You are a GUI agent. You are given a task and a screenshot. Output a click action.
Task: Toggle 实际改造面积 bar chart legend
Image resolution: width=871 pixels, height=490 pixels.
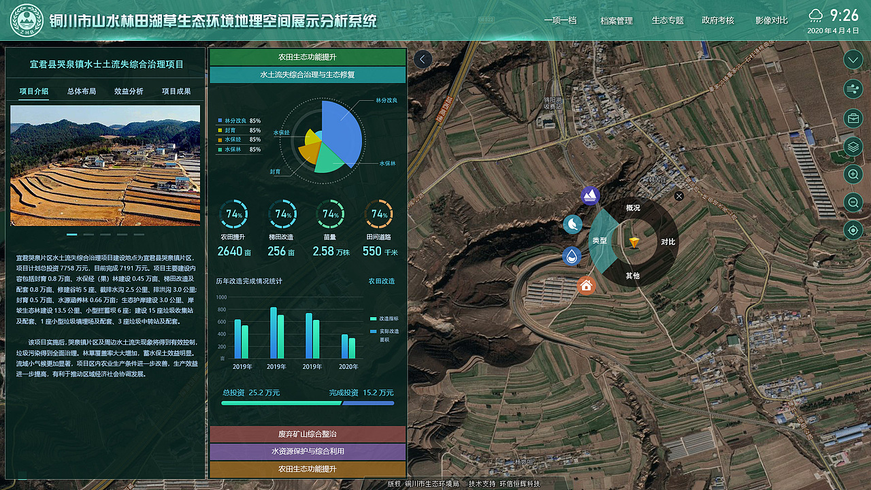pyautogui.click(x=384, y=334)
